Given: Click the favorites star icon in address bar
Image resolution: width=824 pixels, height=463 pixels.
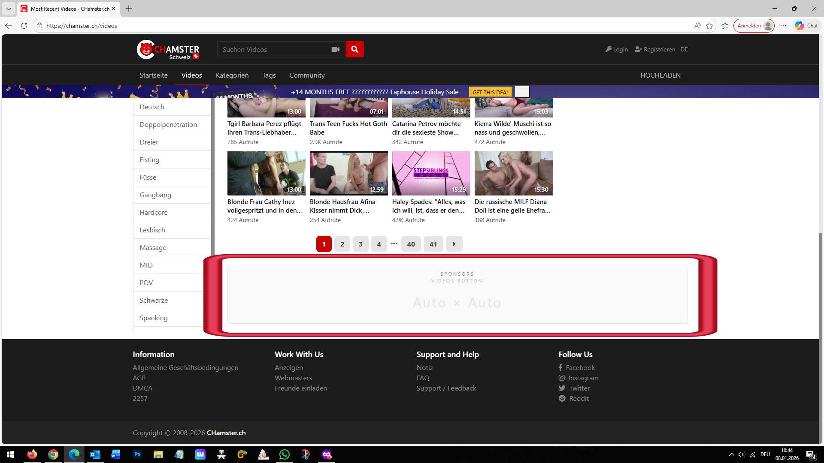Looking at the screenshot, I should tap(709, 26).
